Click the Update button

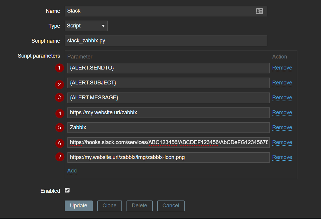pos(79,206)
